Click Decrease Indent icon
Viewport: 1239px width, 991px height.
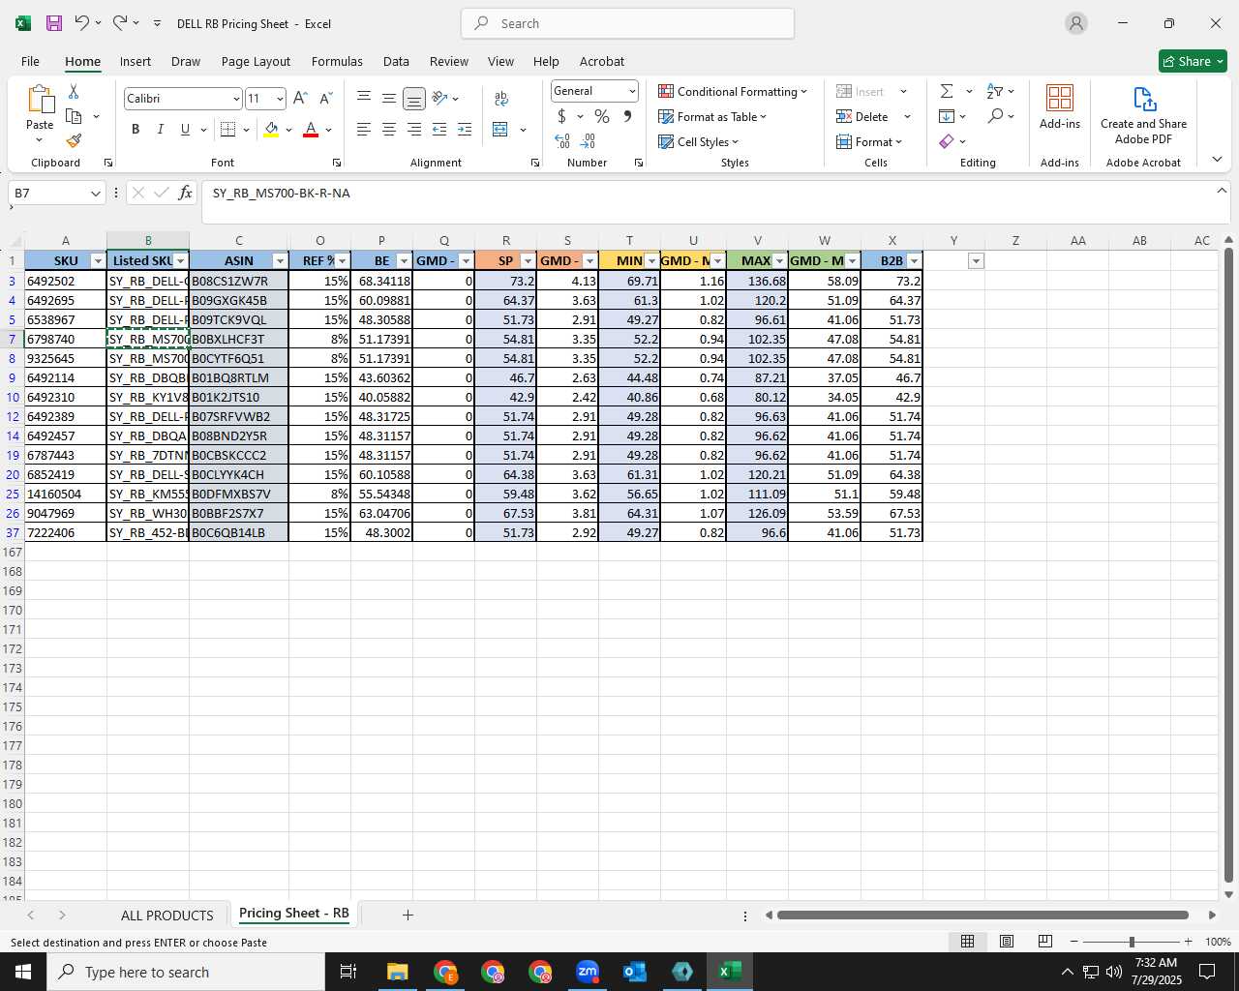coord(439,130)
